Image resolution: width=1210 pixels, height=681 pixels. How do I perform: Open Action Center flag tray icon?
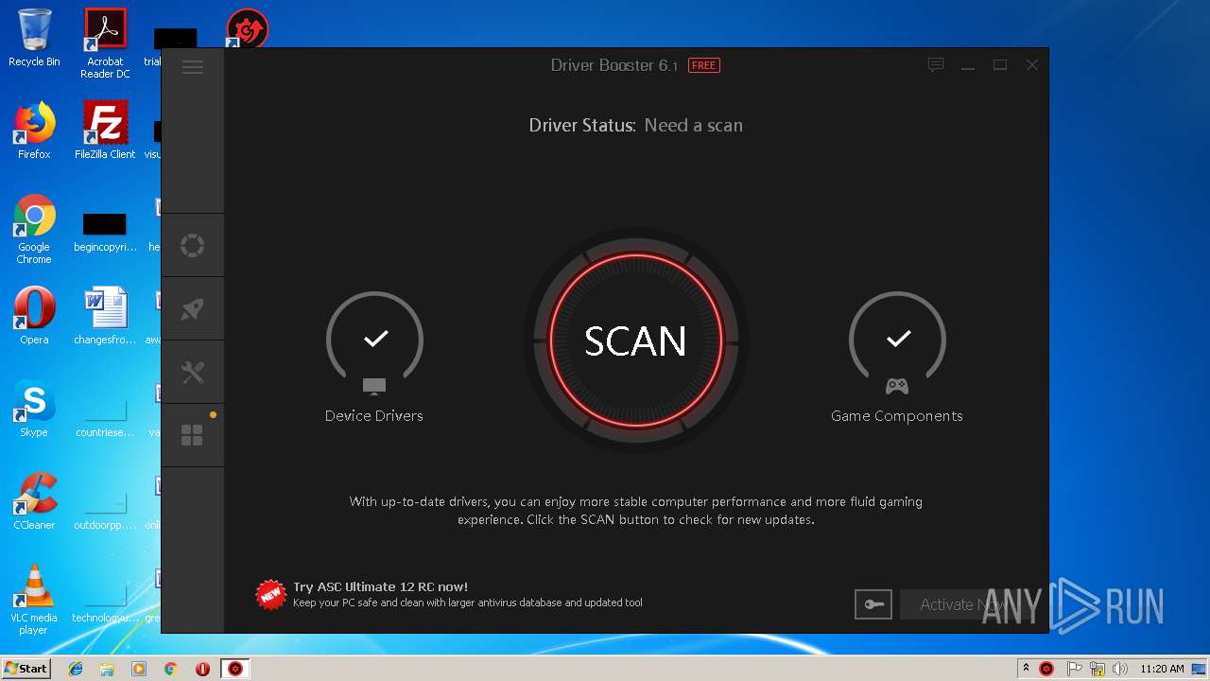tap(1075, 669)
